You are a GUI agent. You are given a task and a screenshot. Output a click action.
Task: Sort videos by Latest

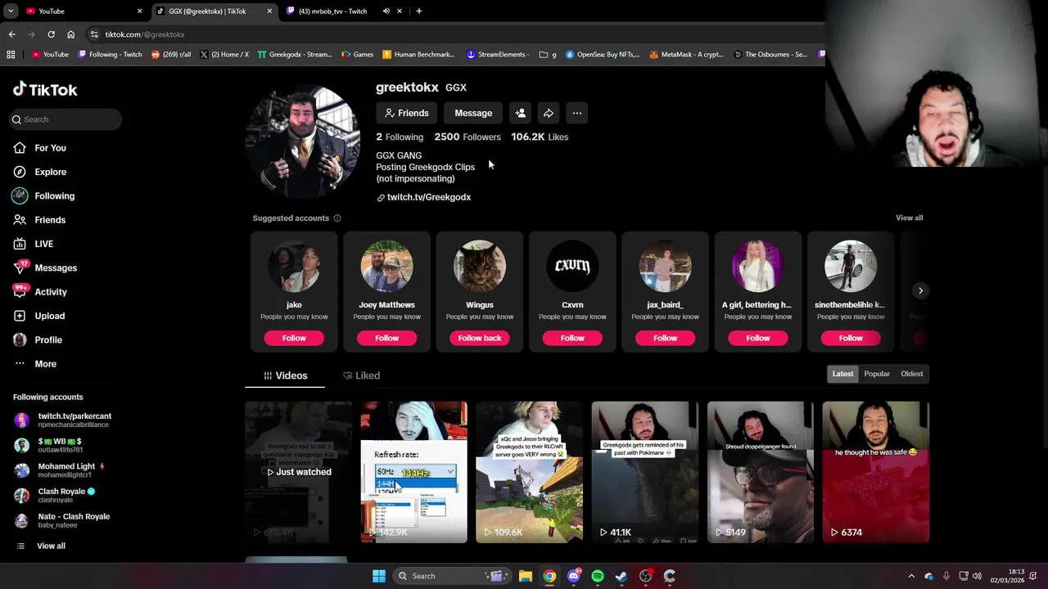(842, 374)
